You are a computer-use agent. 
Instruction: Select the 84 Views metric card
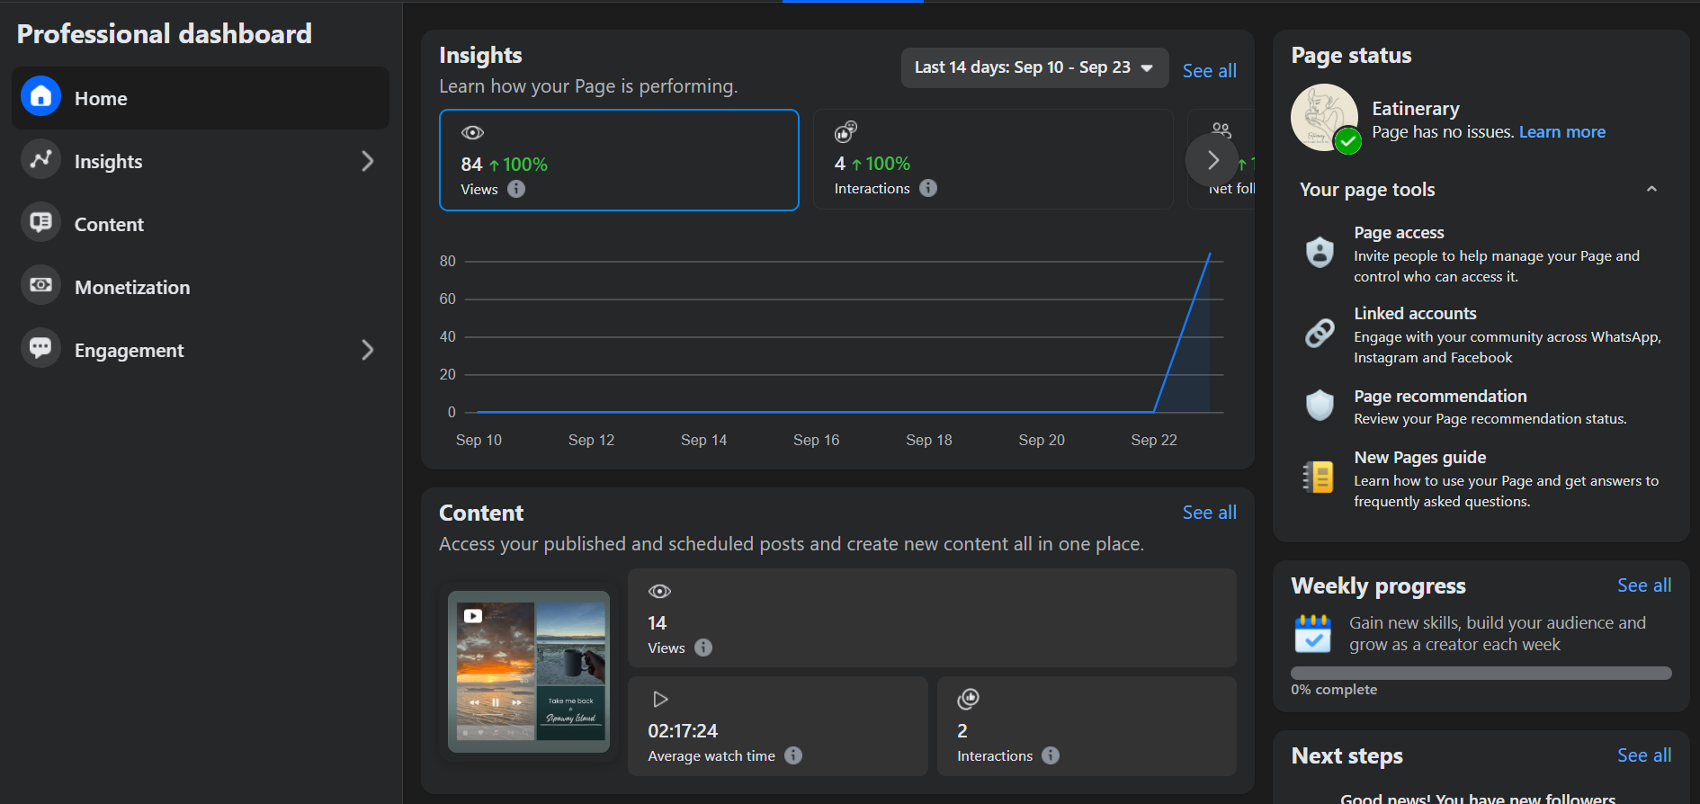click(619, 160)
